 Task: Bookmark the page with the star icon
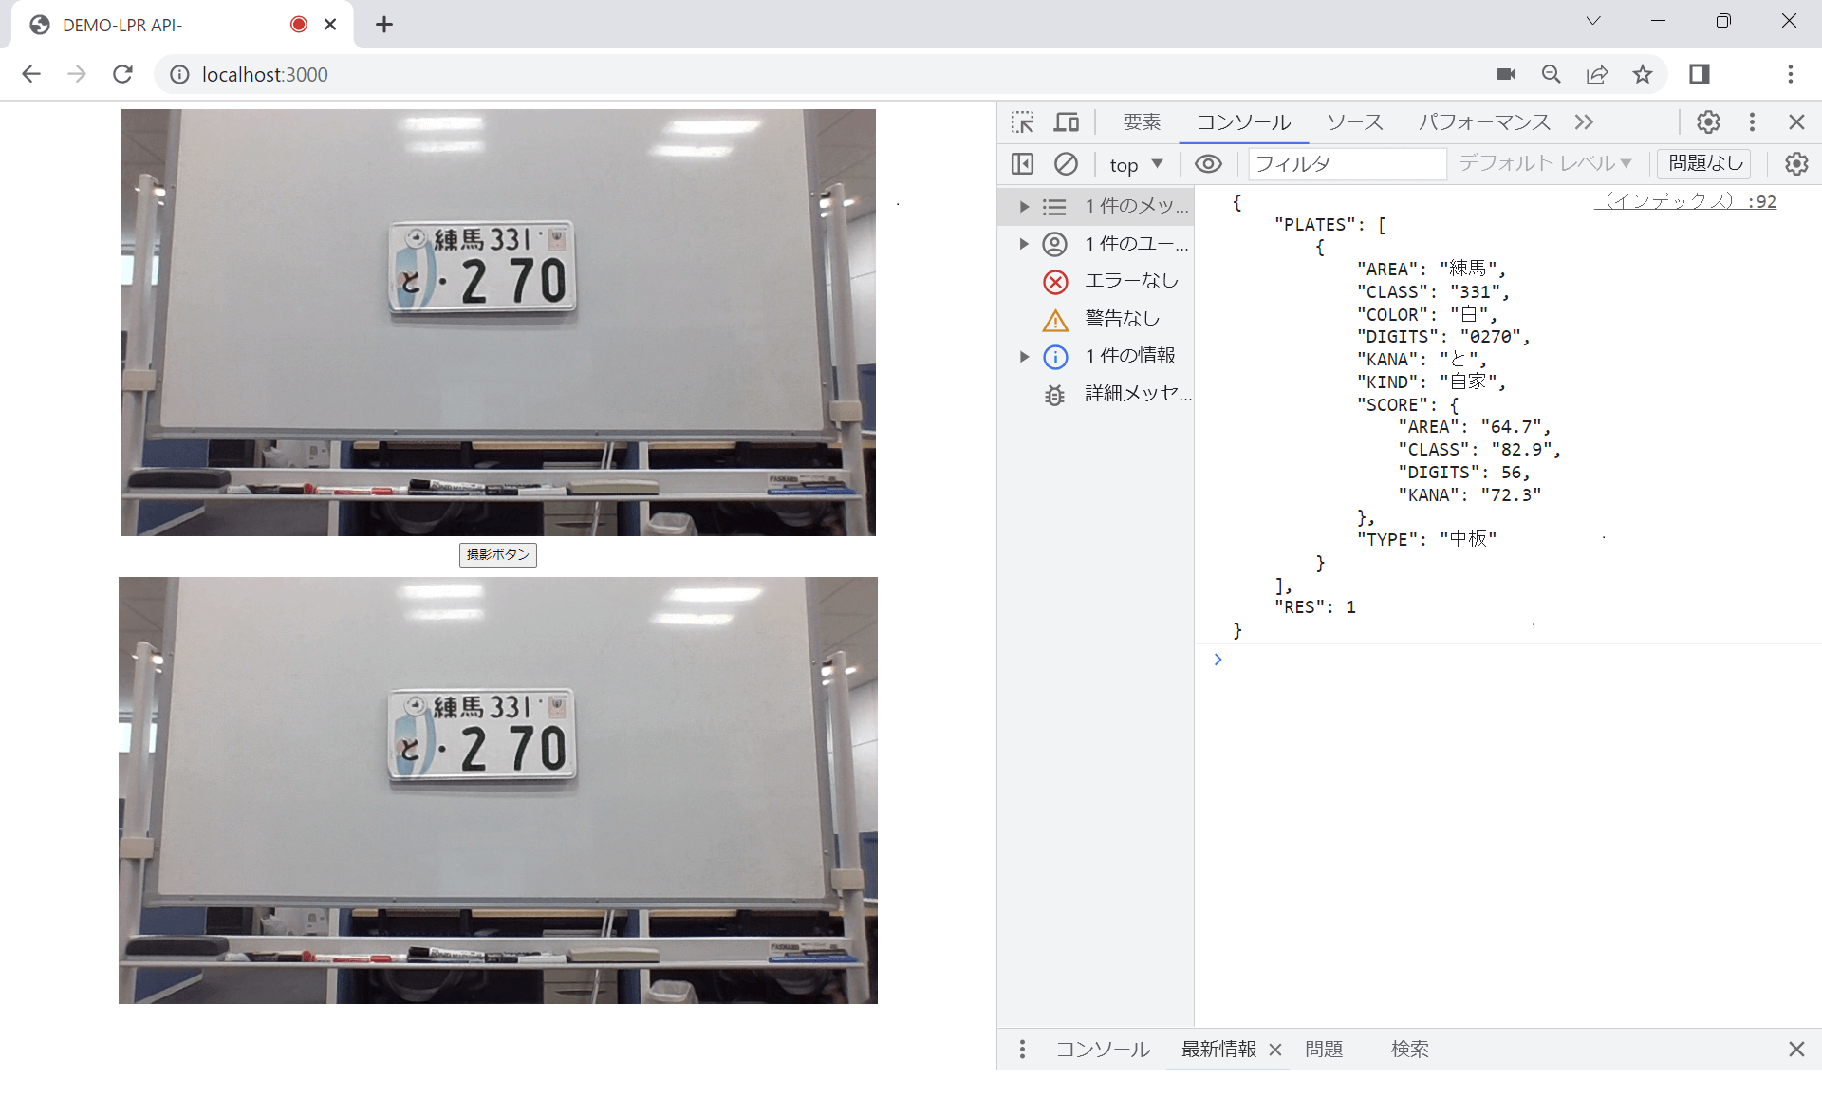[1643, 74]
